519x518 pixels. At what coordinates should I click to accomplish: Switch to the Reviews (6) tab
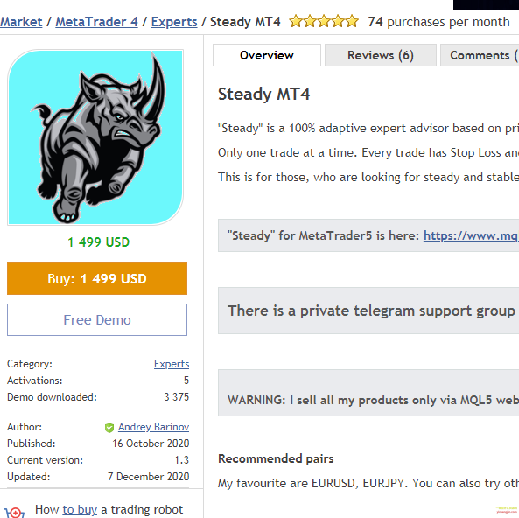381,55
